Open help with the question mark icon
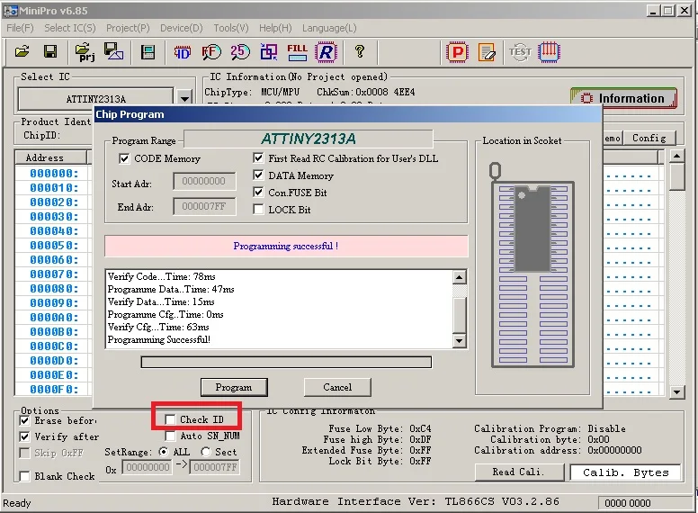This screenshot has width=698, height=513. pos(360,51)
